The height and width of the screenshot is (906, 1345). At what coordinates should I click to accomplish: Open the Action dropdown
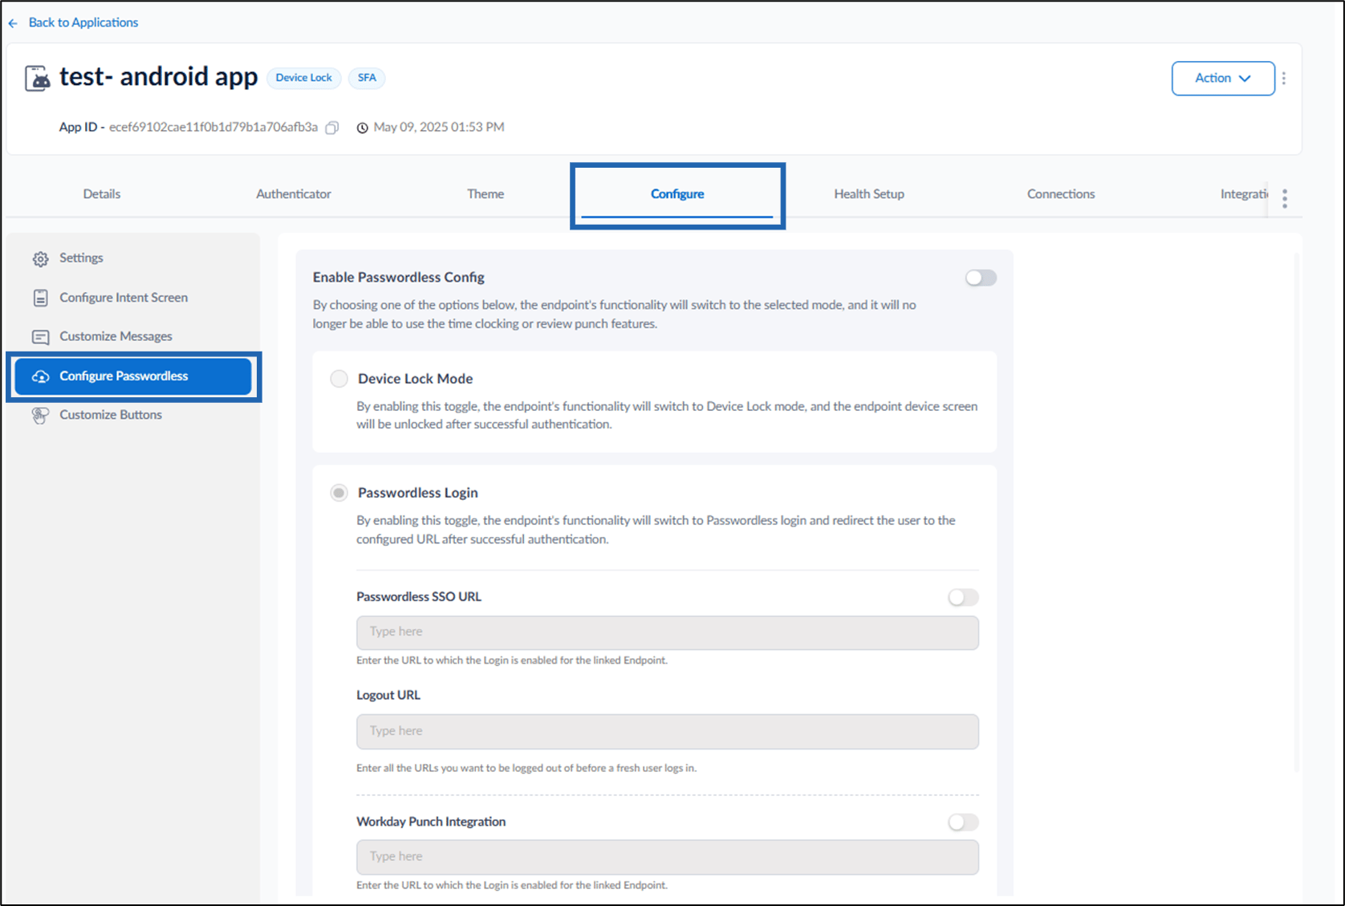1222,78
